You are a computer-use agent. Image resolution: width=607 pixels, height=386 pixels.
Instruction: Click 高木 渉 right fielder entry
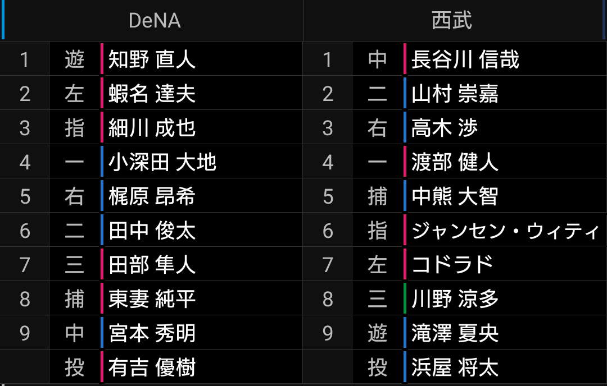tap(444, 127)
